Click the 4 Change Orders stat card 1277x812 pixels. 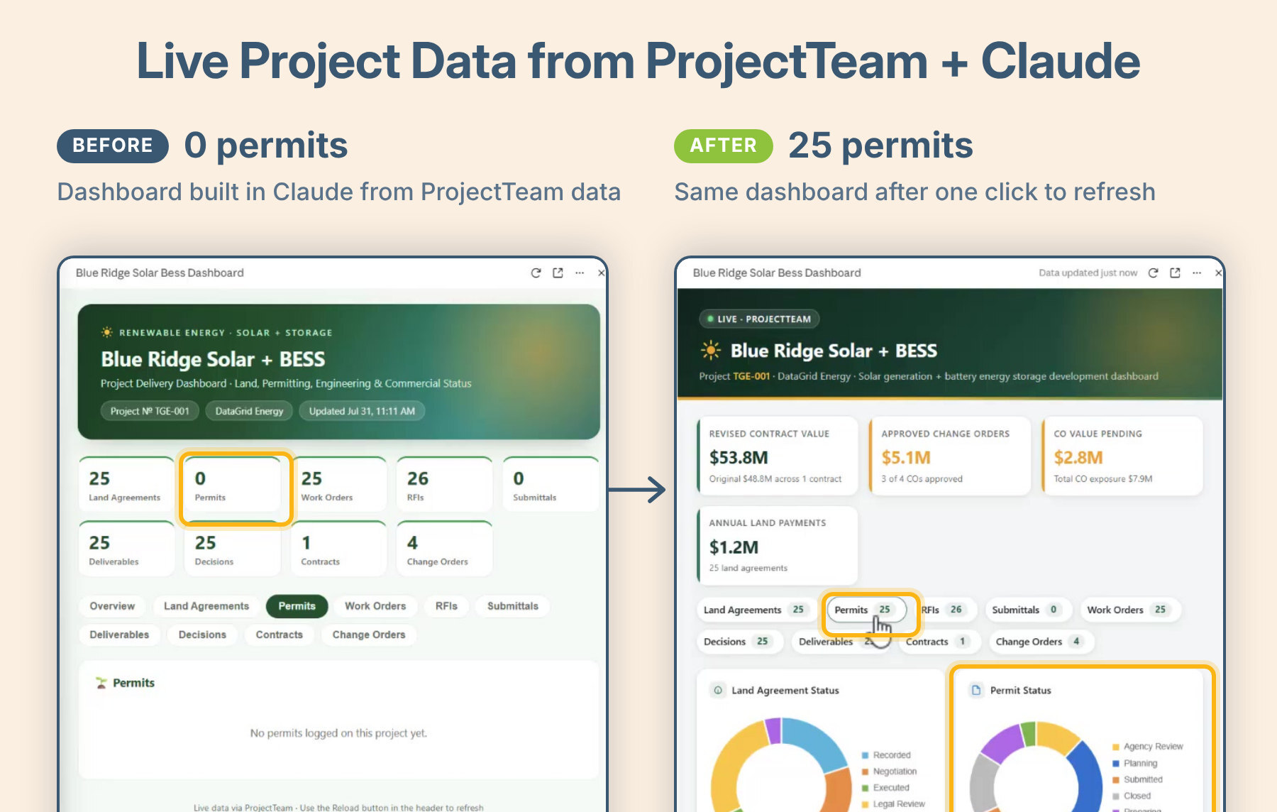click(445, 549)
